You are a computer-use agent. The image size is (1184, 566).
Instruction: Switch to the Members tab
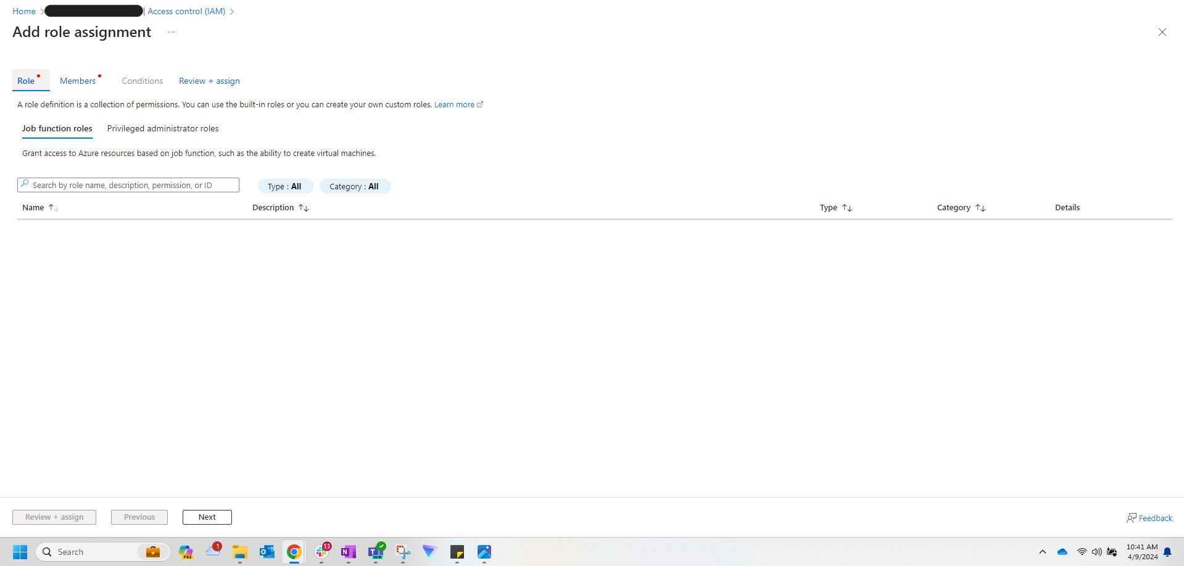pyautogui.click(x=78, y=81)
